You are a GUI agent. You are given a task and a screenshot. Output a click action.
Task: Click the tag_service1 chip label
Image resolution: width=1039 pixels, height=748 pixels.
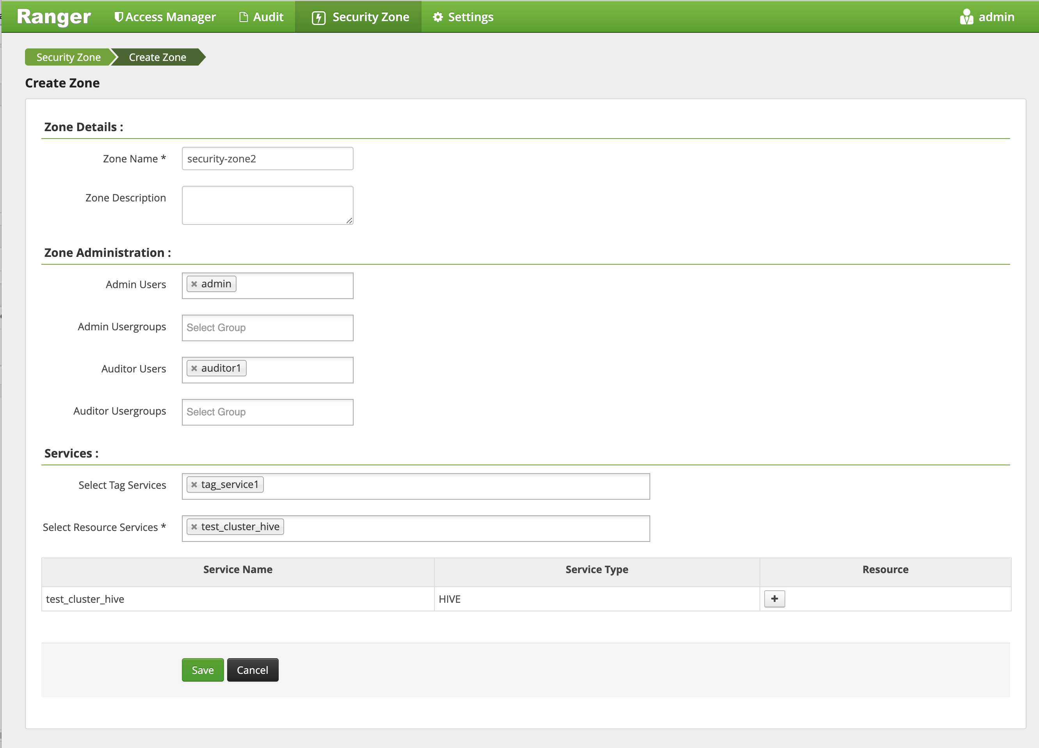[230, 484]
